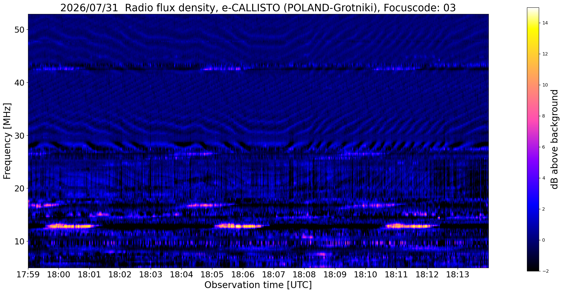
Task: Click the 18:05 time tick label
Action: [212, 275]
